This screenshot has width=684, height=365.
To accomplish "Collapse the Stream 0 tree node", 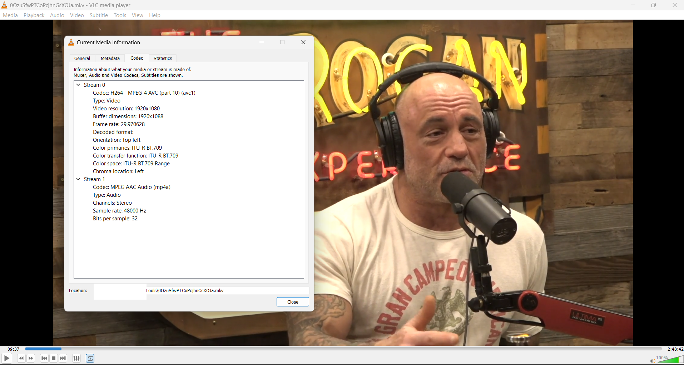I will click(x=78, y=85).
